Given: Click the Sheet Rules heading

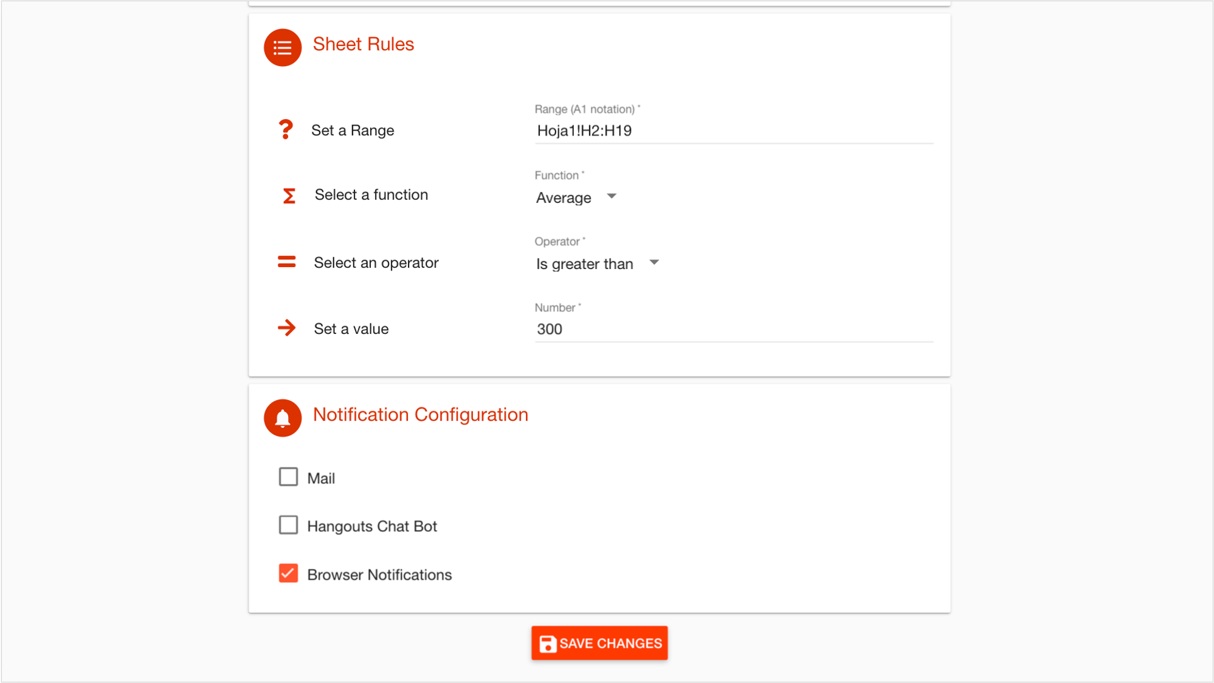Looking at the screenshot, I should coord(363,44).
